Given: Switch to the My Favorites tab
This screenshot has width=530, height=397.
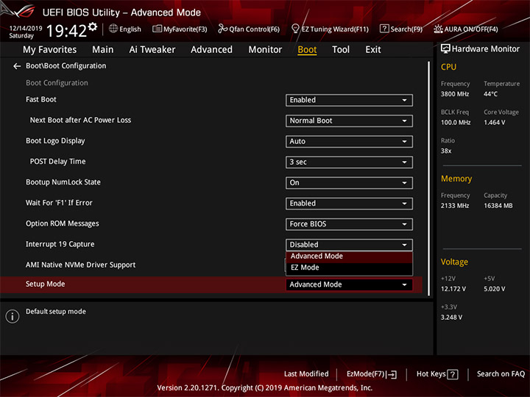Looking at the screenshot, I should pyautogui.click(x=50, y=50).
